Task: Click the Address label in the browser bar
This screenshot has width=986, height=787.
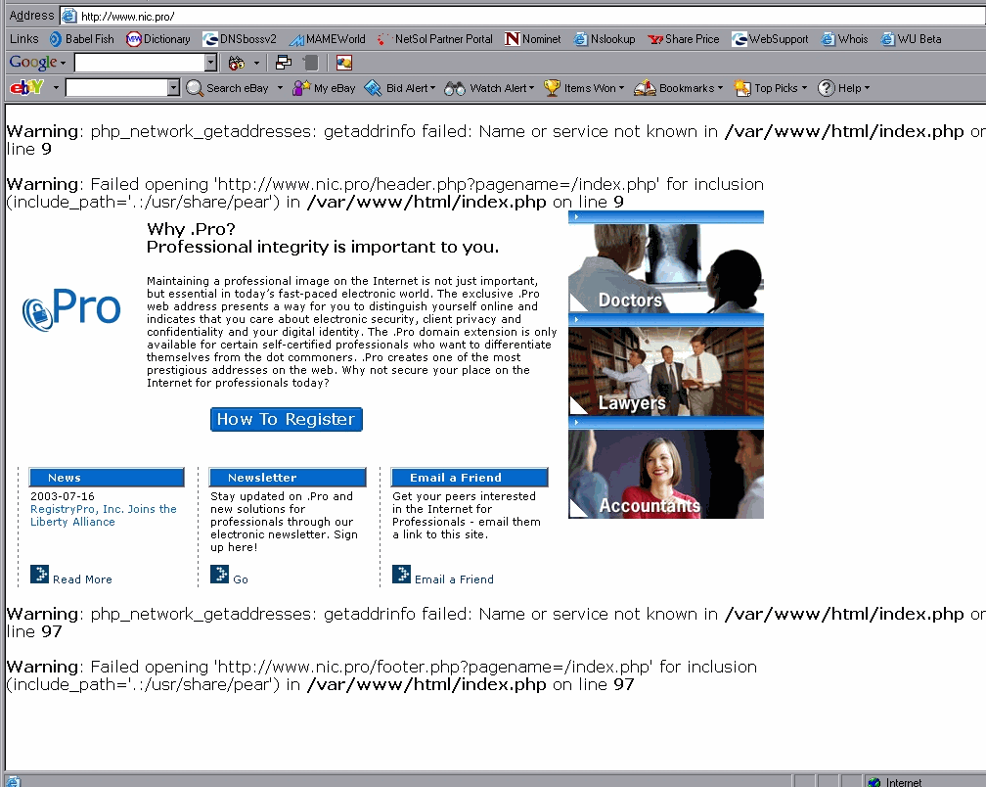Action: point(31,15)
